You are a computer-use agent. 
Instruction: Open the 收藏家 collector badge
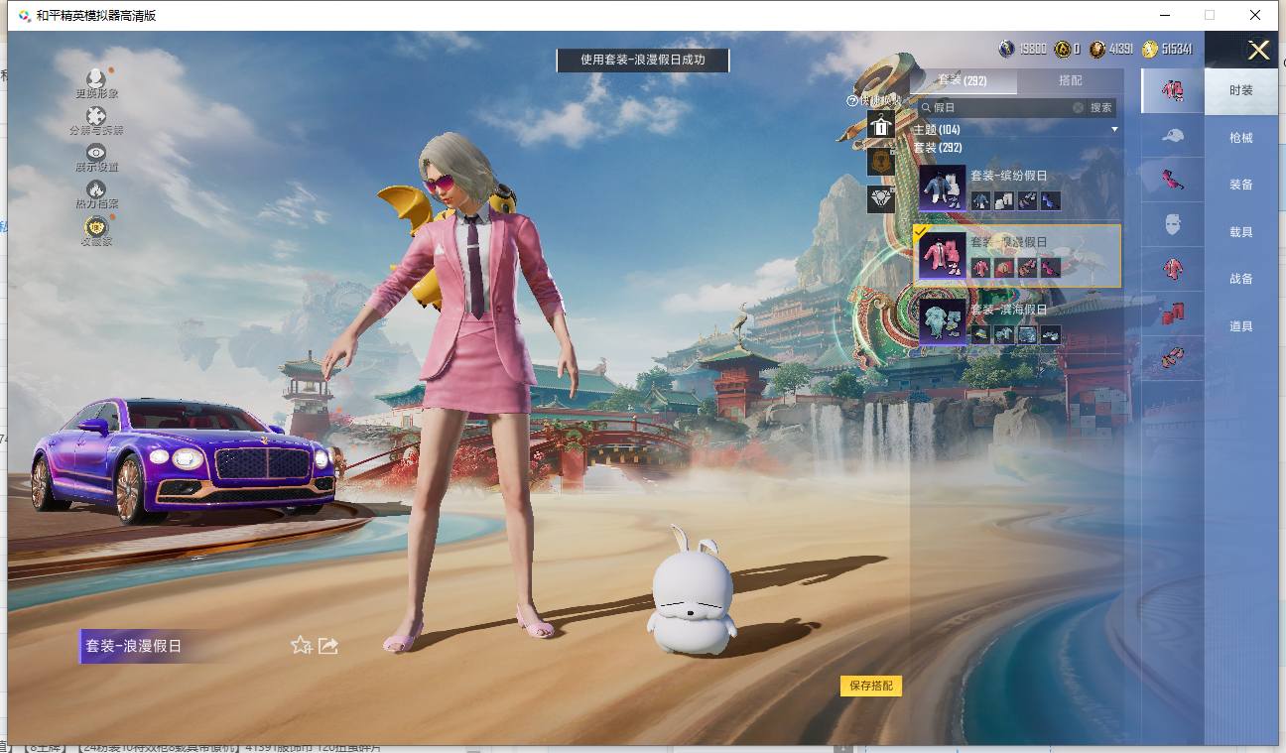tap(96, 226)
